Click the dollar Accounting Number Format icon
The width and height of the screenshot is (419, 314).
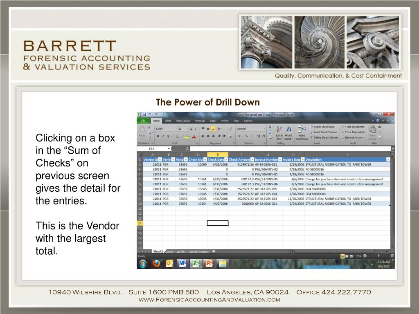pyautogui.click(x=240, y=136)
